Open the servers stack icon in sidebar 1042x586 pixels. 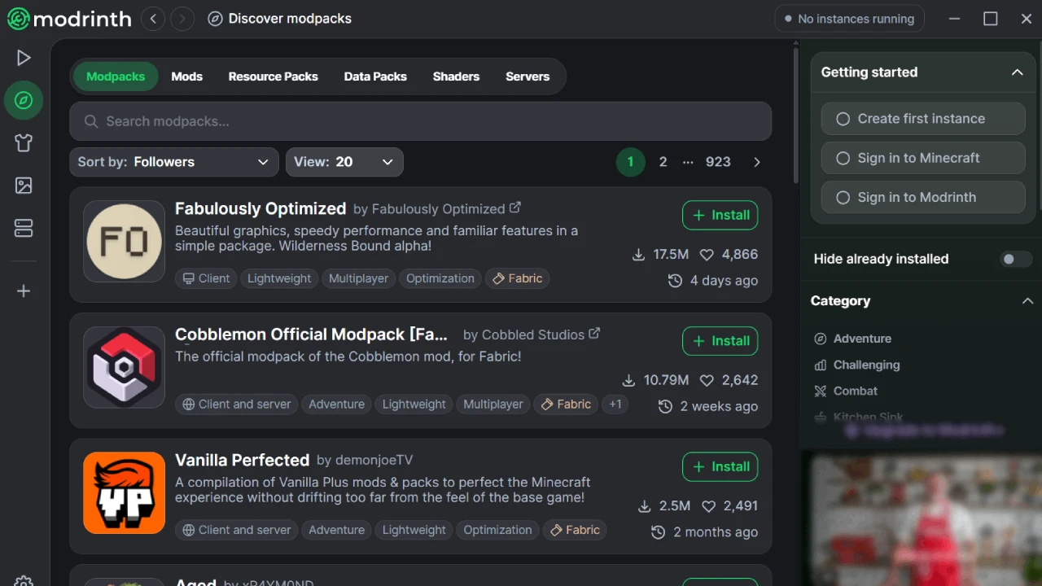click(x=24, y=229)
